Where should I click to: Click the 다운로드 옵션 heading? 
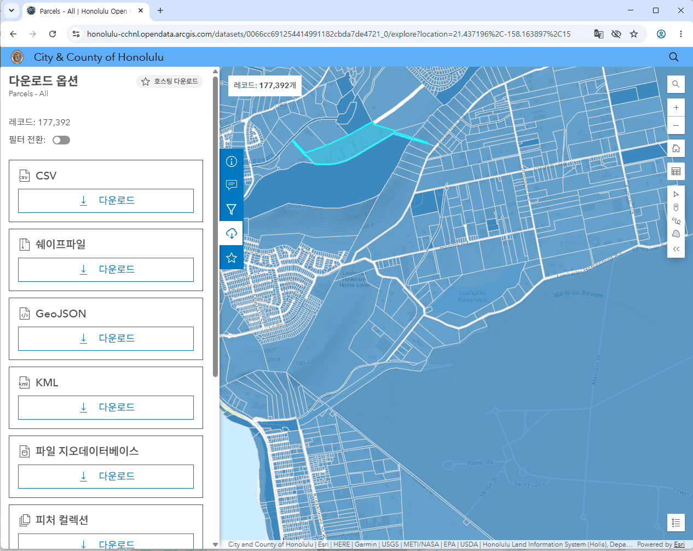point(44,80)
